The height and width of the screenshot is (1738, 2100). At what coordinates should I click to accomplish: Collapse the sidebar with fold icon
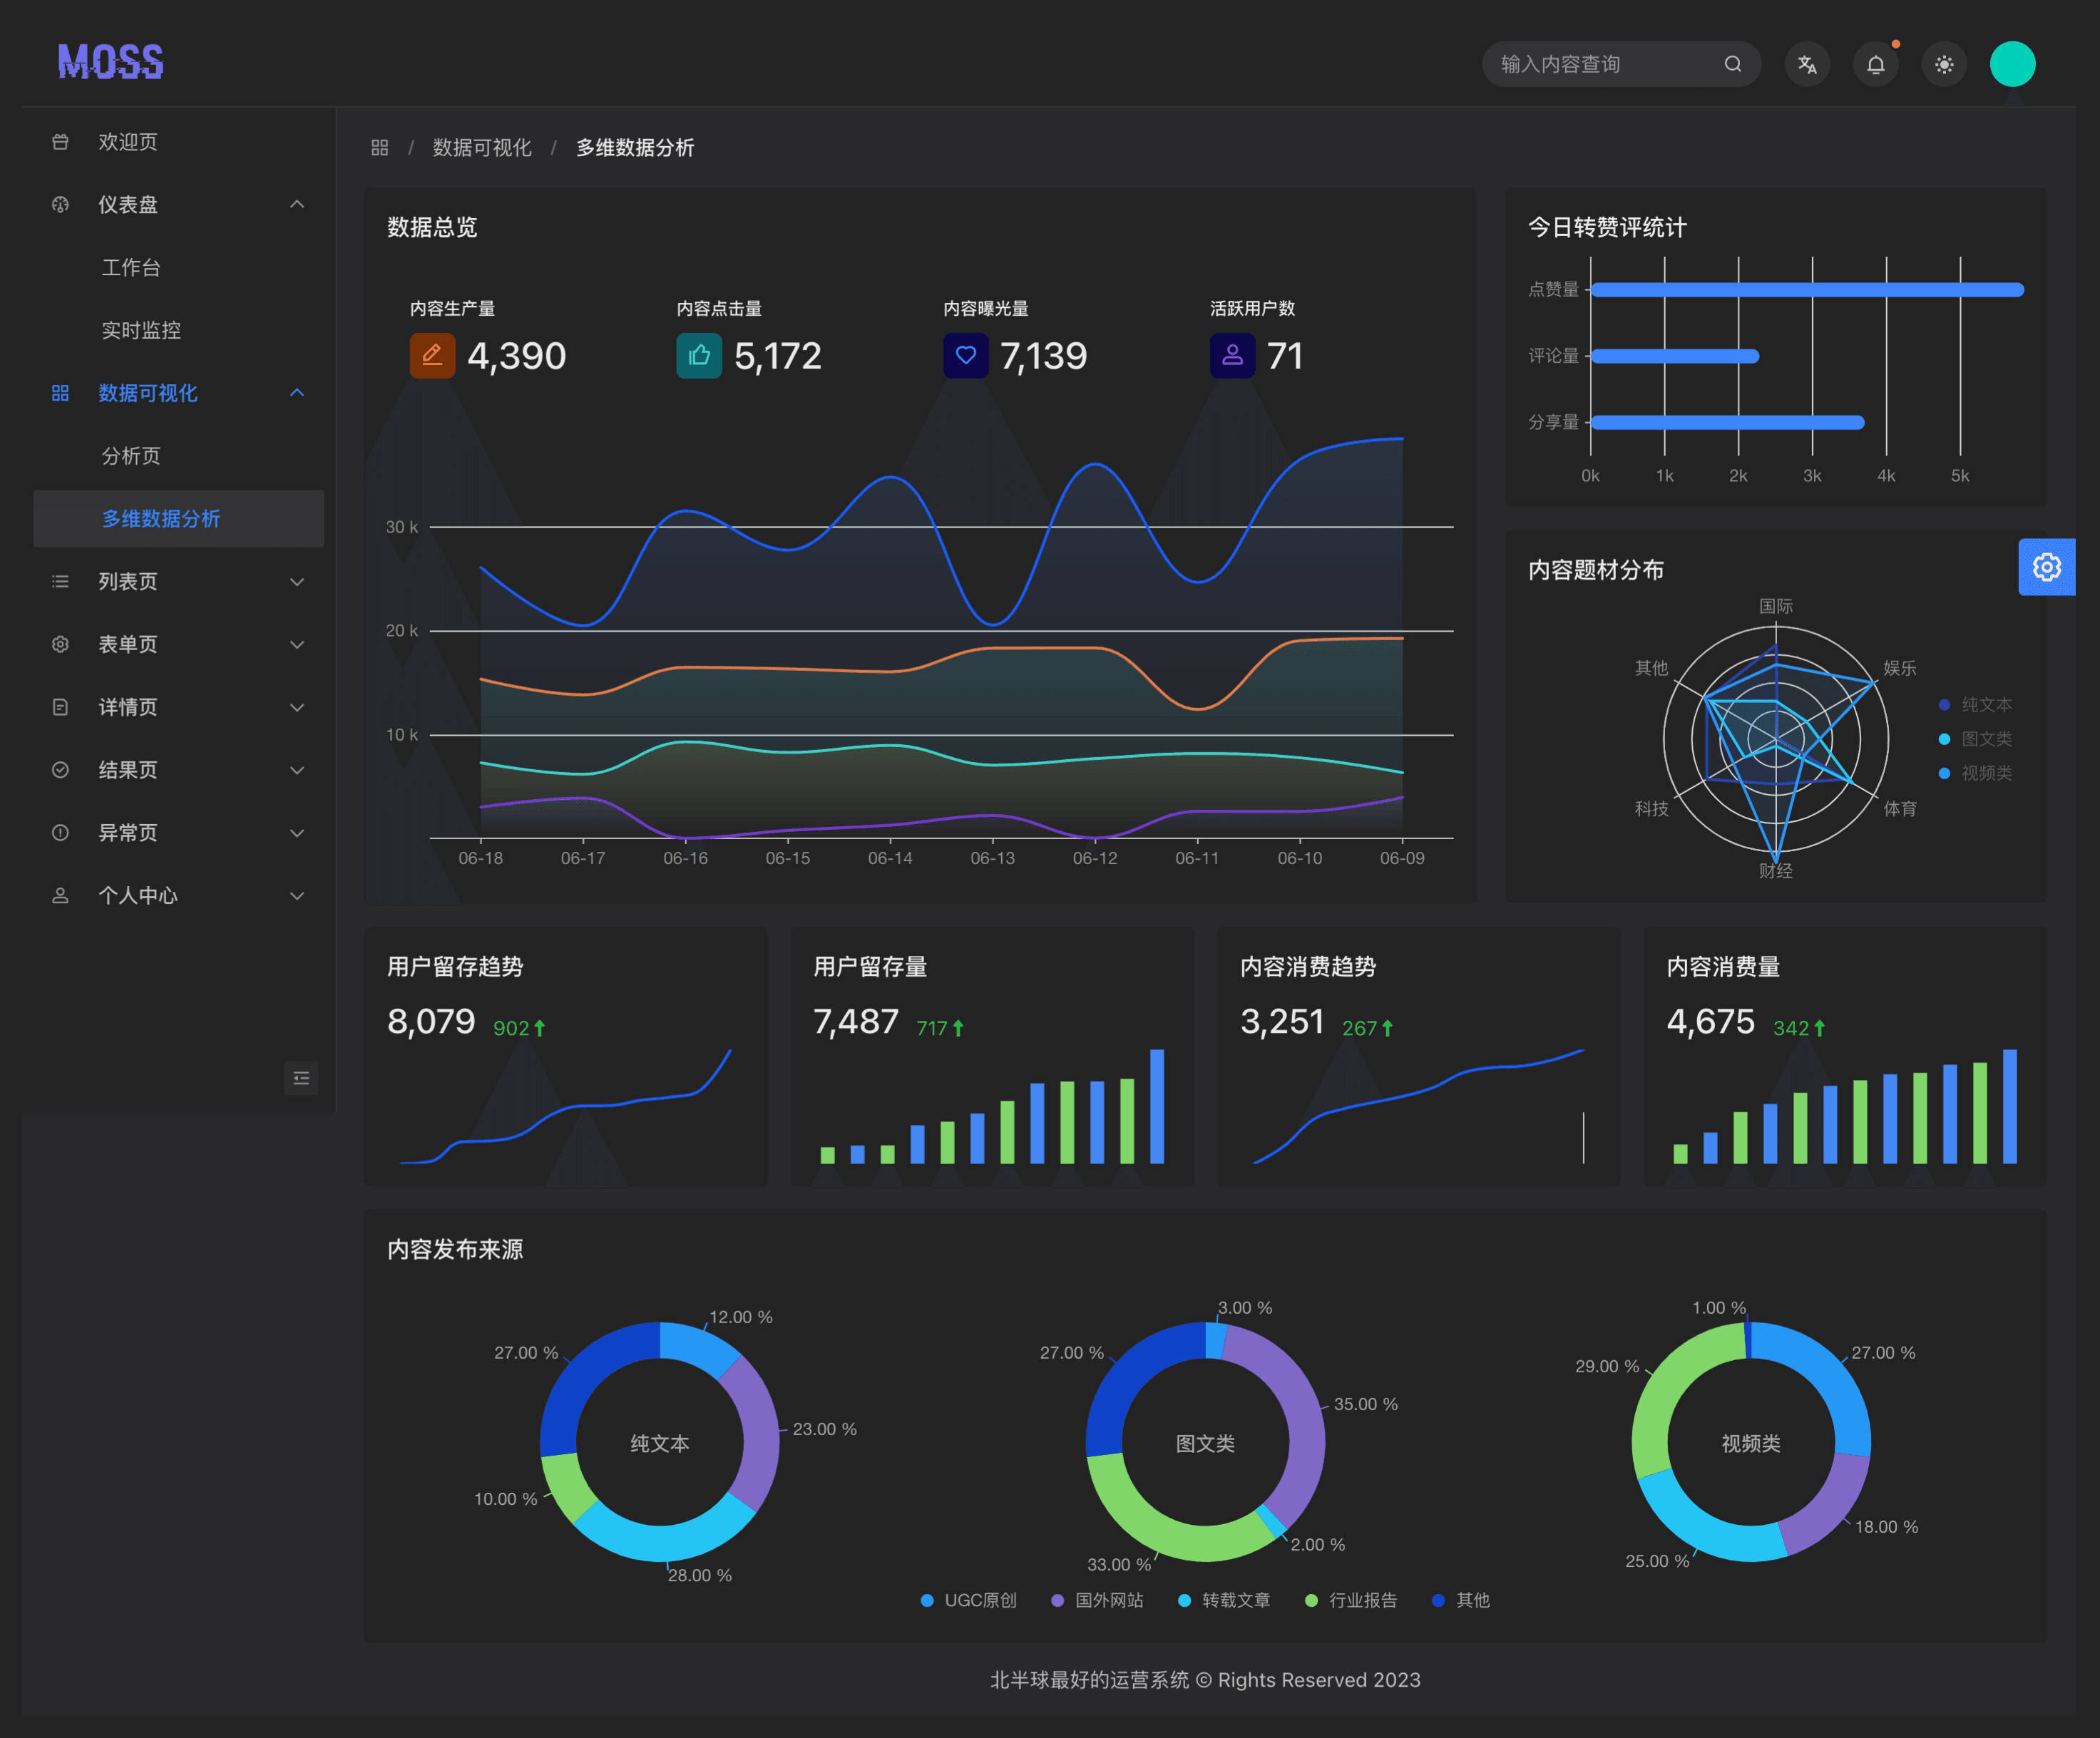coord(301,1078)
